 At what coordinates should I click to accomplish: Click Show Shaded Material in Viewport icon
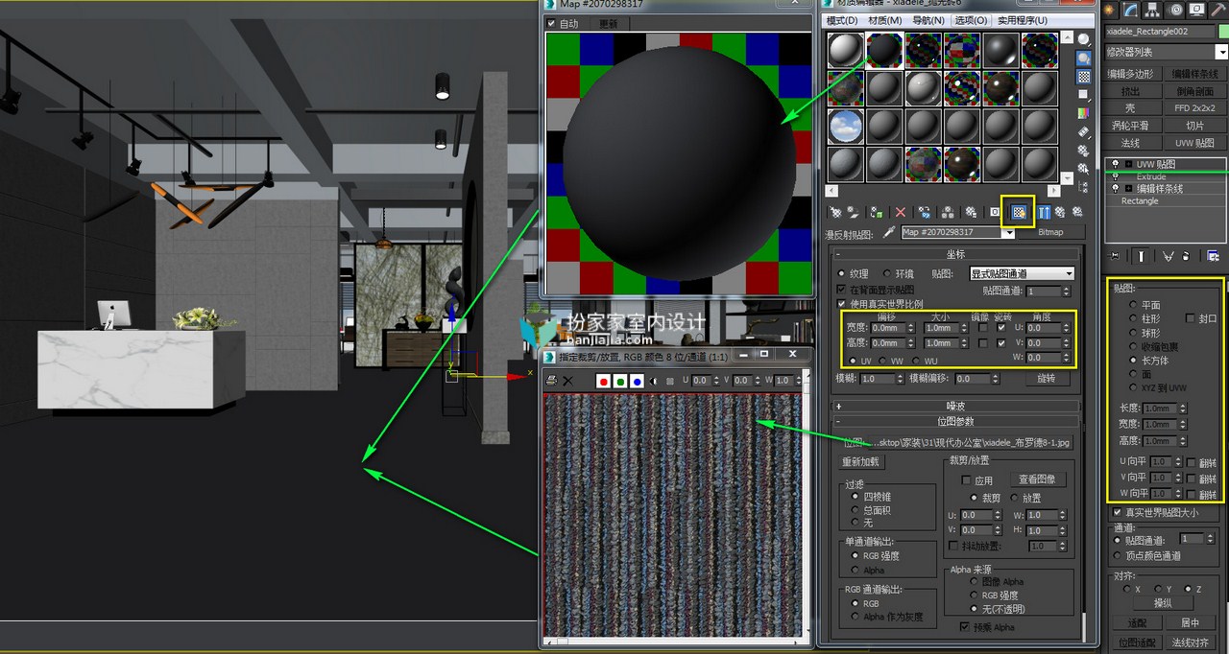coord(1019,212)
